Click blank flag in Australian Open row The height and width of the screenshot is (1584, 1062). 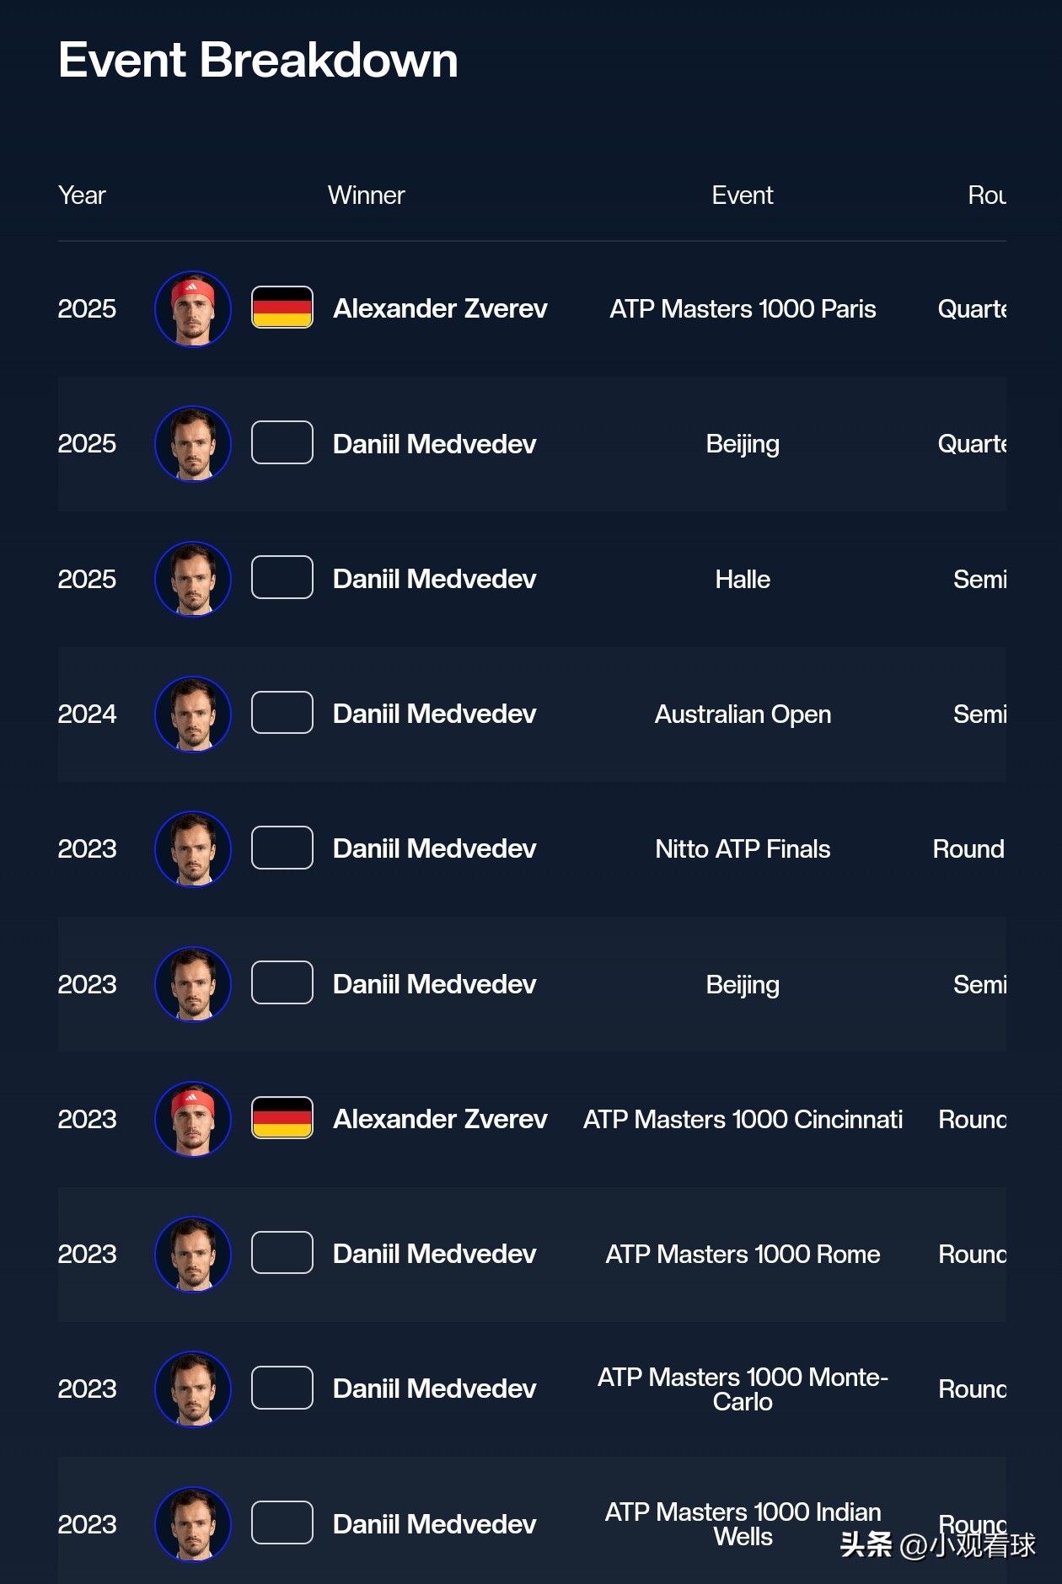(282, 713)
